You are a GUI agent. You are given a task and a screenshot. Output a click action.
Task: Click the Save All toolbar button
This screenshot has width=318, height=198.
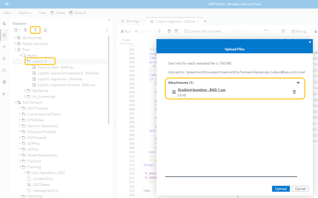point(78,13)
